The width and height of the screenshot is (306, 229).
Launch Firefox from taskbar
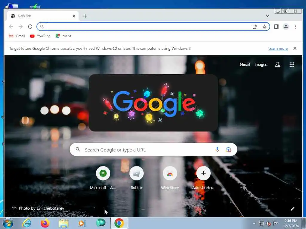(x=45, y=223)
